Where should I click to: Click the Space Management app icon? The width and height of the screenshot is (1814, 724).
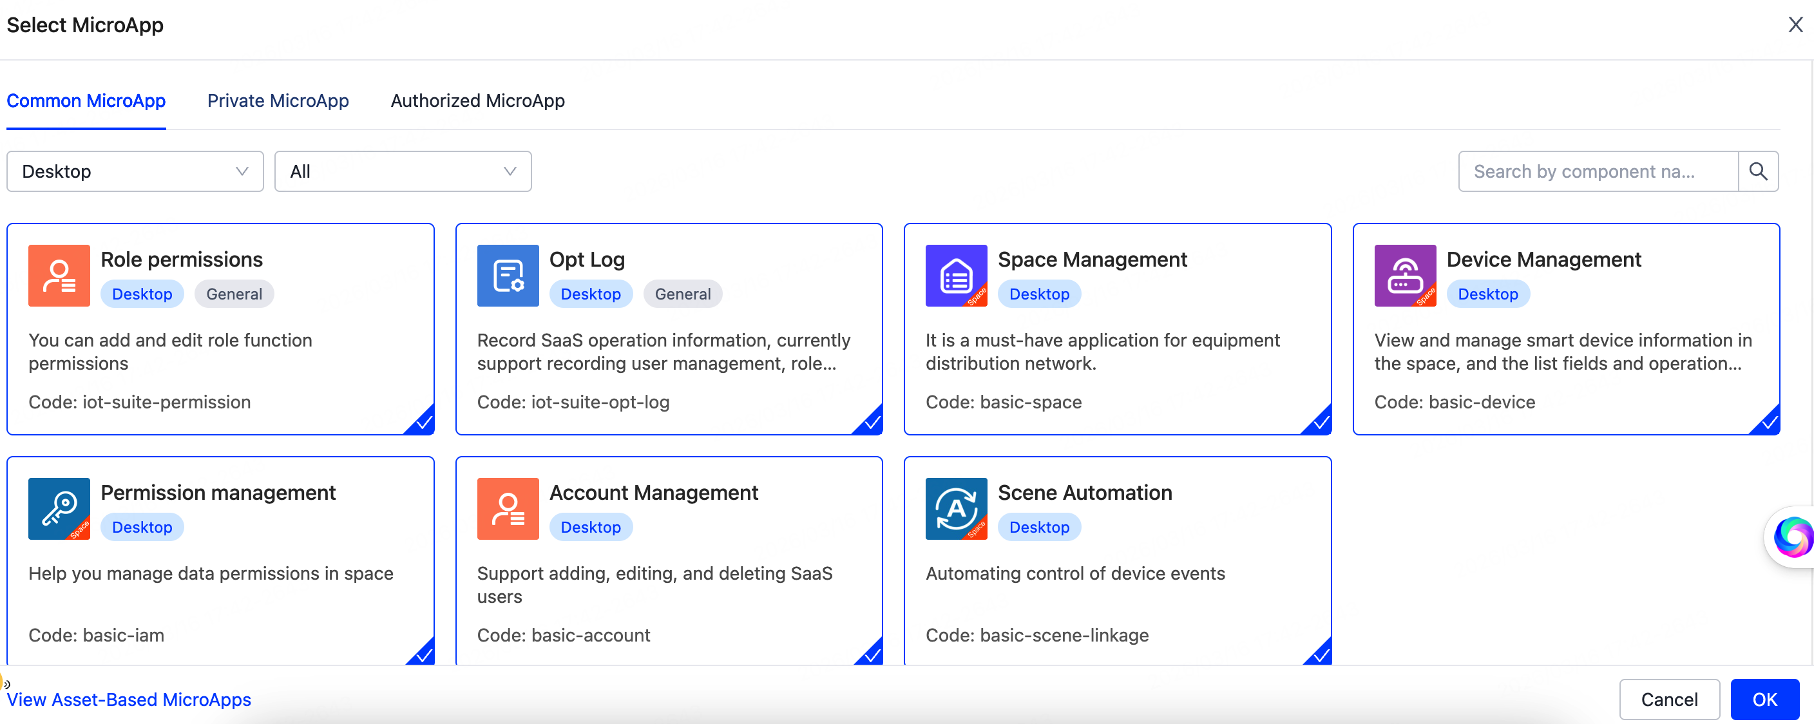[955, 276]
